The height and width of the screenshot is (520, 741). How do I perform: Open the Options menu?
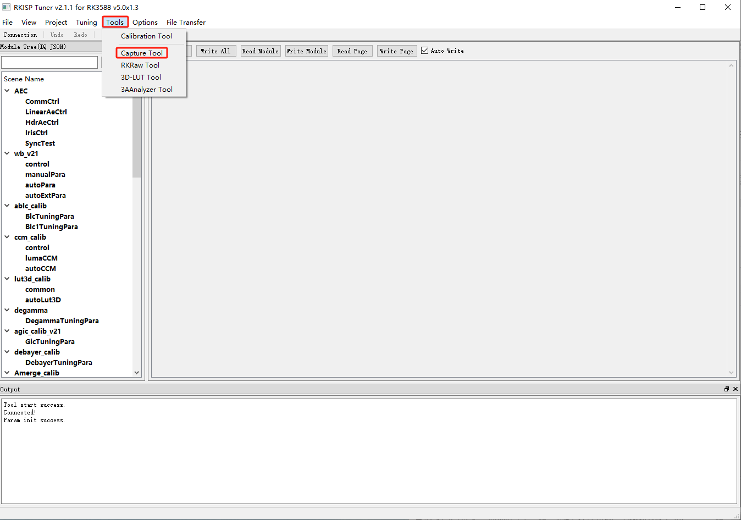[145, 23]
